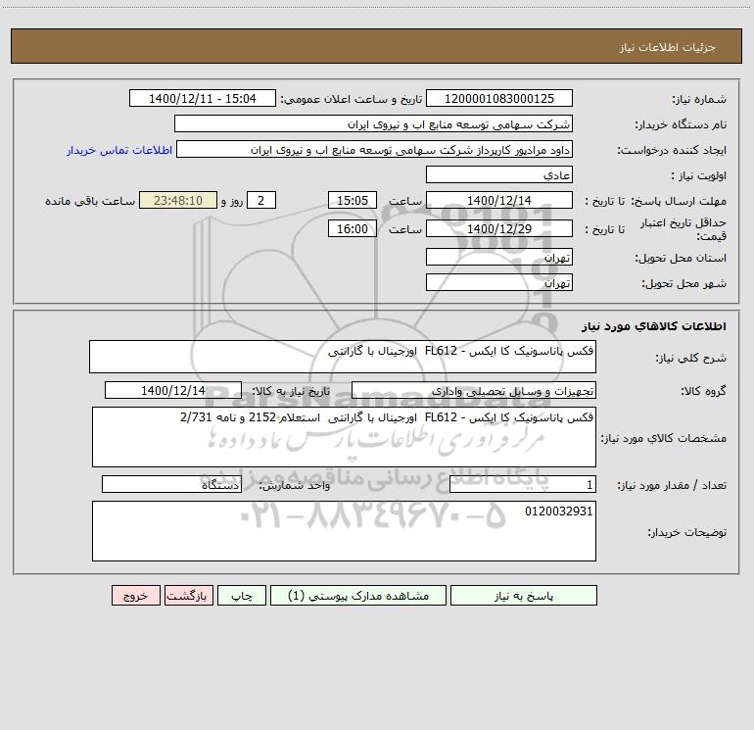Click label 'اولویت نیاز :'
The height and width of the screenshot is (730, 754).
(698, 176)
